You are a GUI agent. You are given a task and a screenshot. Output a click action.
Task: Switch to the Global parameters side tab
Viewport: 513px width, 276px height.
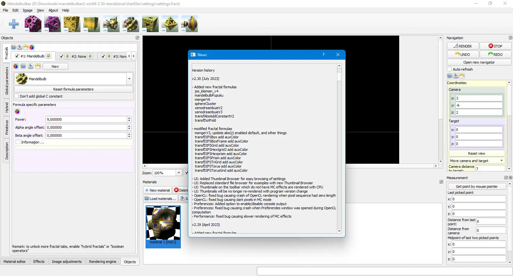point(7,81)
